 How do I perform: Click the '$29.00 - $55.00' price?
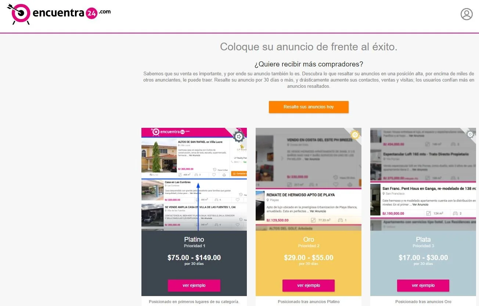(309, 258)
